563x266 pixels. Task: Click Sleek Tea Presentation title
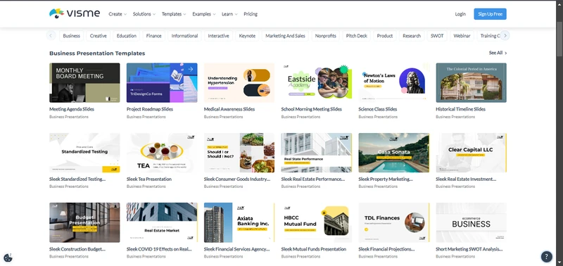tap(149, 179)
